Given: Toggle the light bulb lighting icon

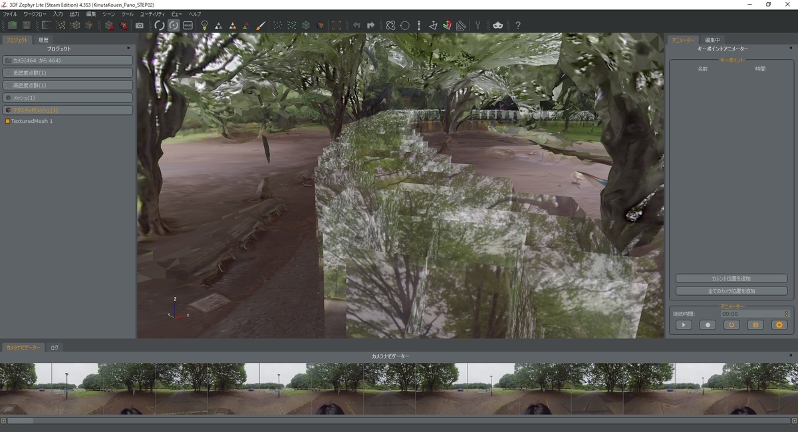Looking at the screenshot, I should click(204, 25).
